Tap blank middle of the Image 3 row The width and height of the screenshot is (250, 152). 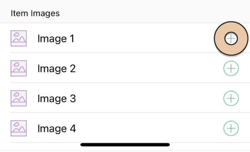point(149,98)
